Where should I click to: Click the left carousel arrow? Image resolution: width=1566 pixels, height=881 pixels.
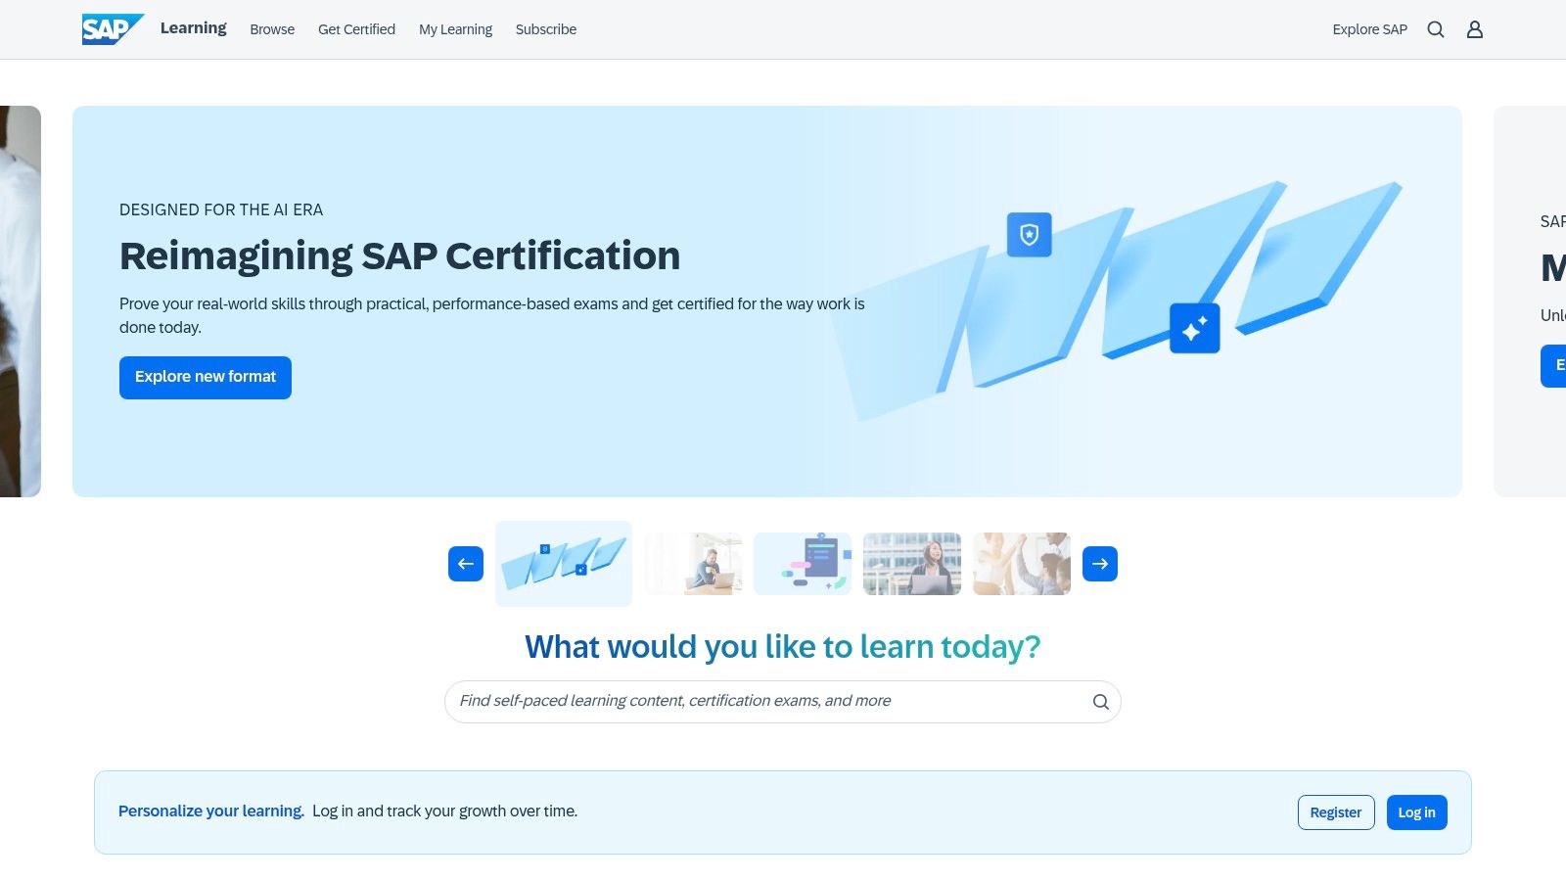(465, 564)
